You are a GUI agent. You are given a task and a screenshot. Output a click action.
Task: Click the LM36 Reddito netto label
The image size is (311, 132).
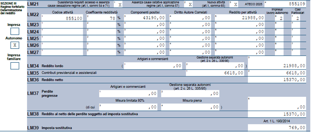(x=52, y=80)
